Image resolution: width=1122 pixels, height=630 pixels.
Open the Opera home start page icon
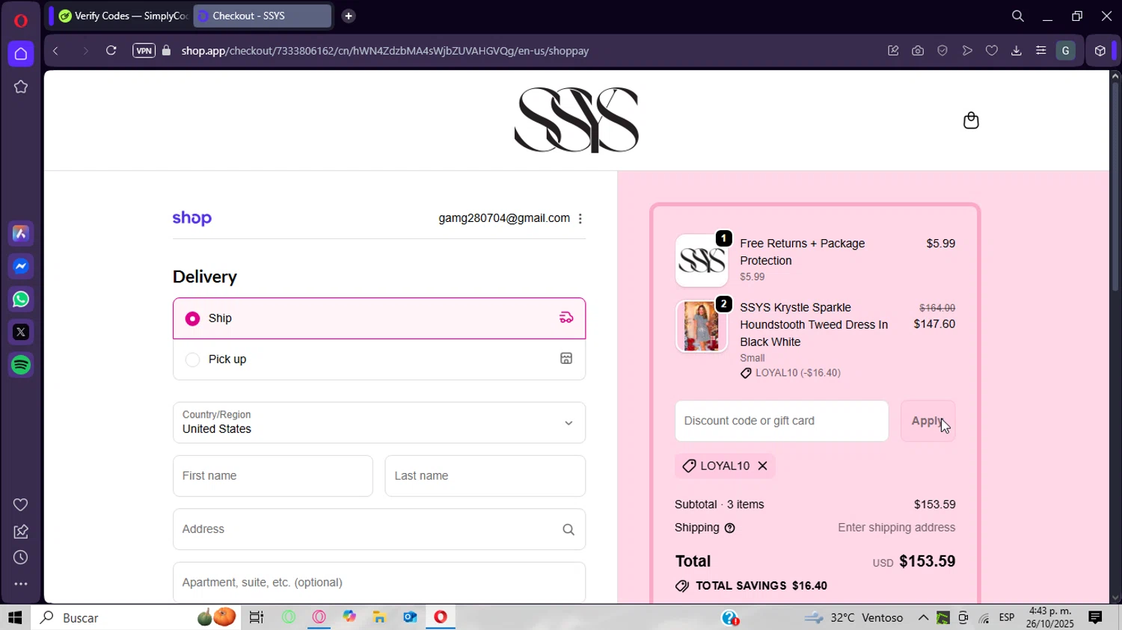(21, 54)
